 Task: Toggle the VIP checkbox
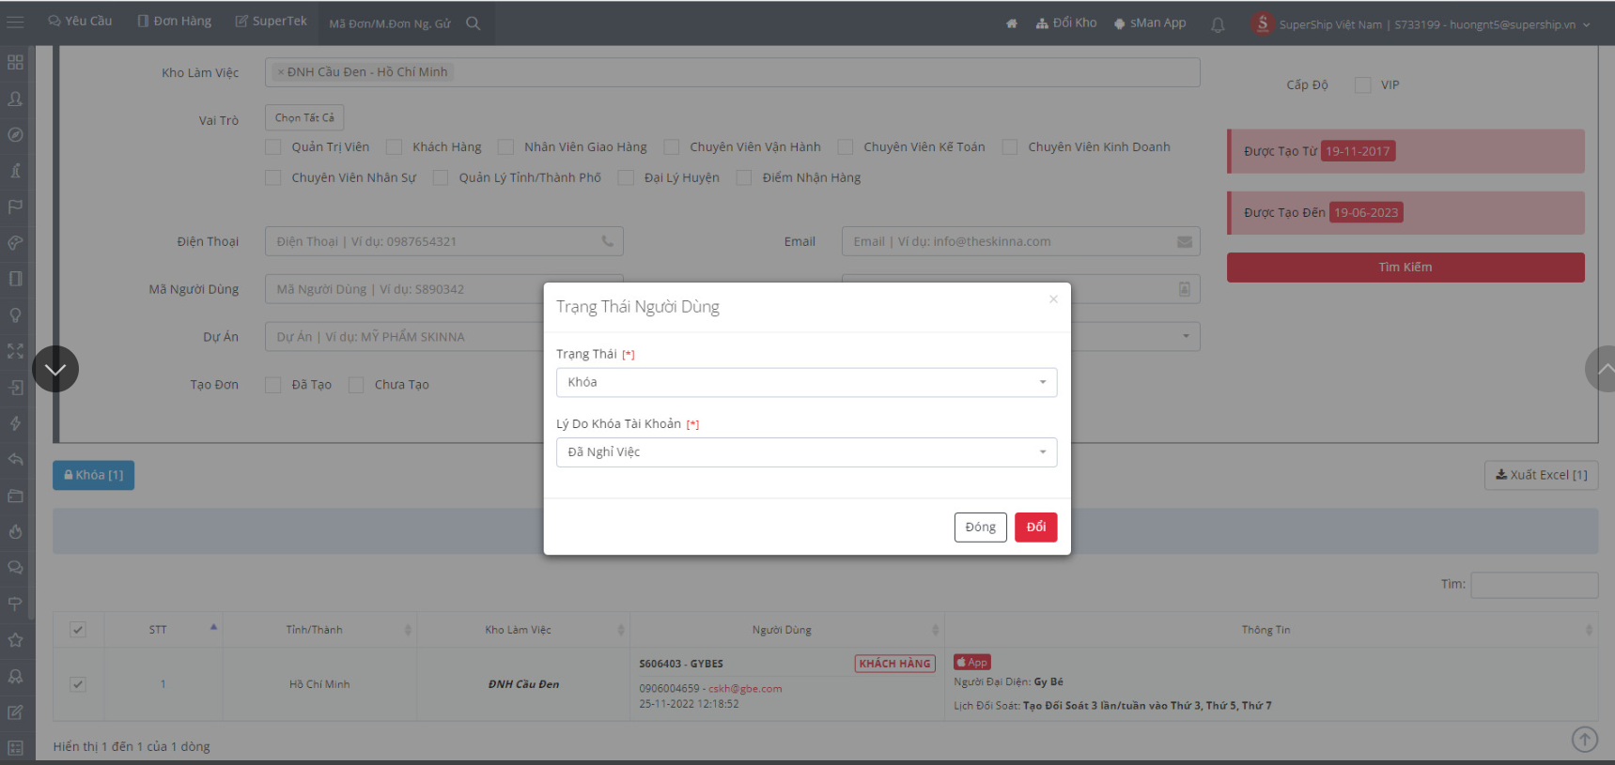tap(1363, 84)
